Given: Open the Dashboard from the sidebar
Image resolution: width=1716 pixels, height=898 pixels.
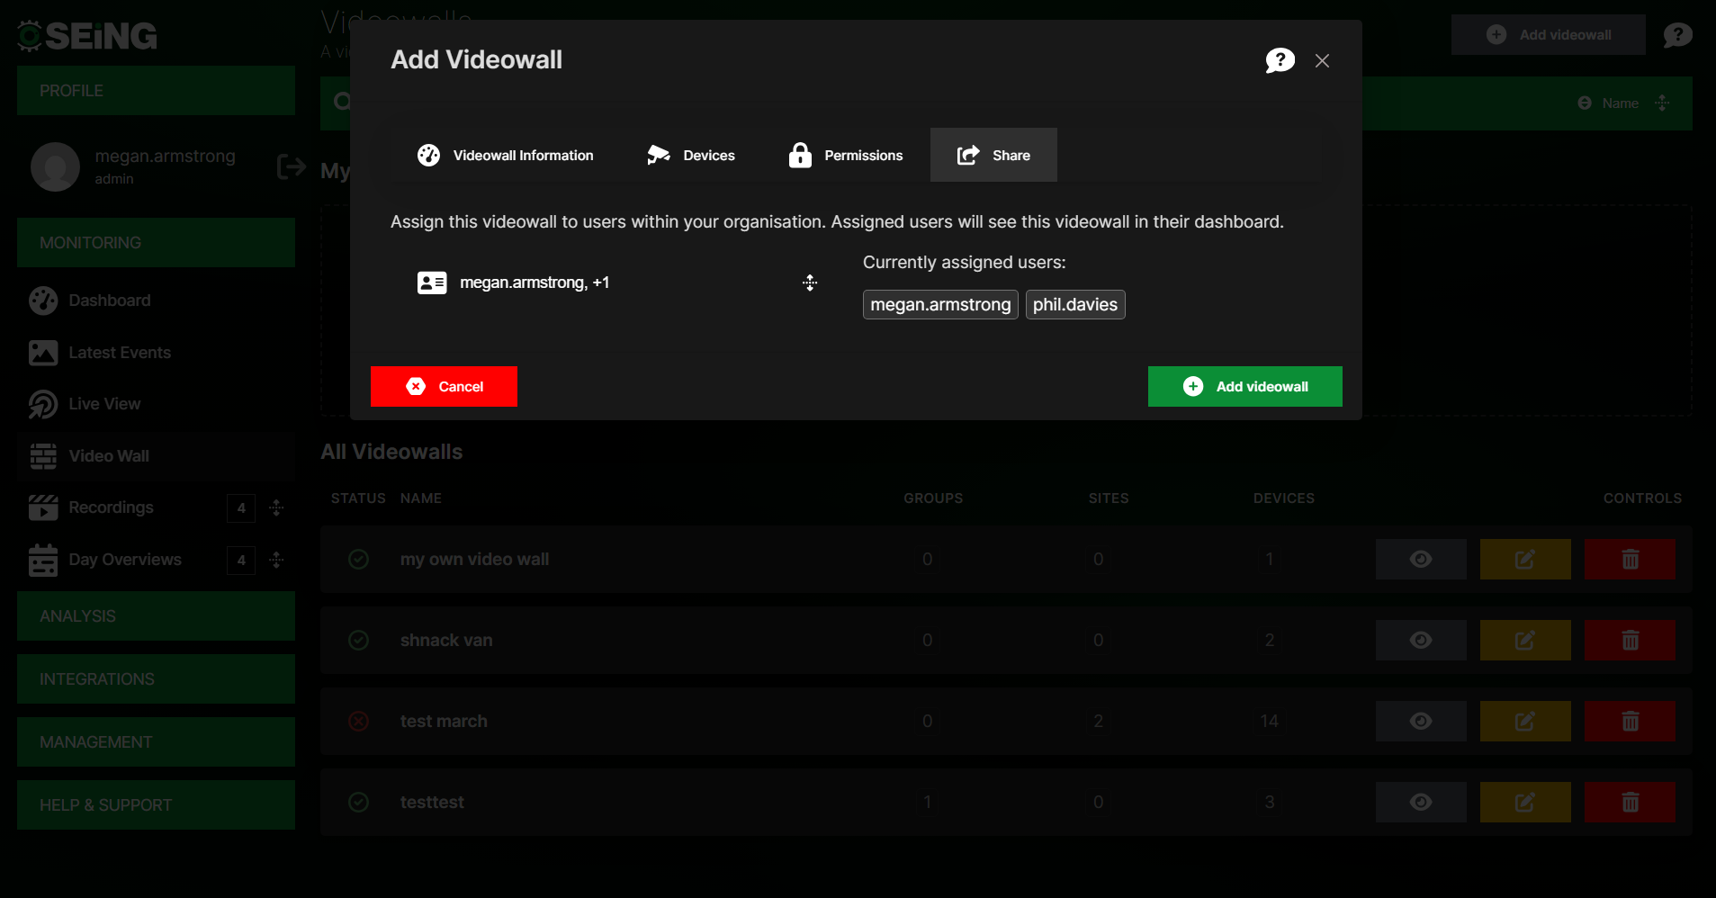Looking at the screenshot, I should (109, 301).
